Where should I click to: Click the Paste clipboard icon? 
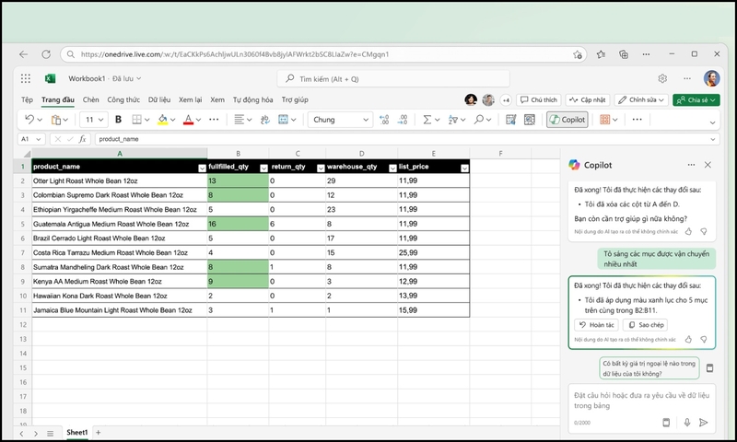[56, 120]
